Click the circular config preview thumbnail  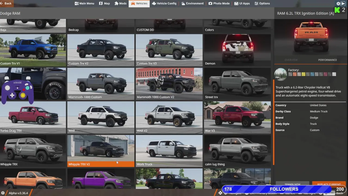point(281,74)
